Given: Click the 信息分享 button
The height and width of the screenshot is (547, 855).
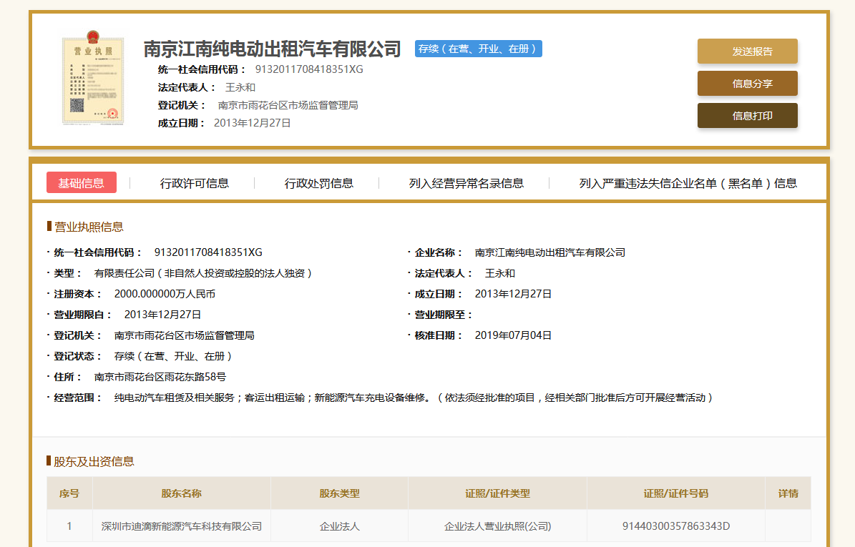Looking at the screenshot, I should pos(747,84).
